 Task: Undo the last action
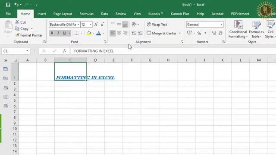coord(16,5)
